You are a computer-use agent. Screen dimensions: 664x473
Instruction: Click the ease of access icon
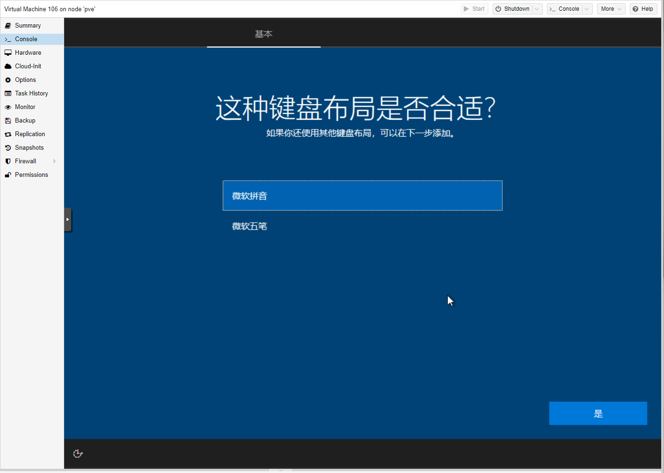(78, 454)
